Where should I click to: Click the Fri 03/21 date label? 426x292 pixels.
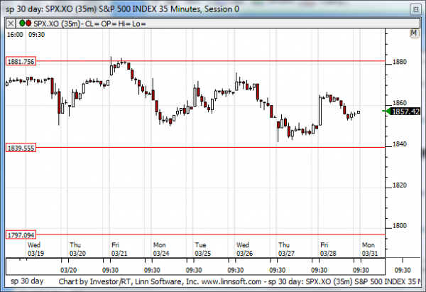click(x=117, y=249)
